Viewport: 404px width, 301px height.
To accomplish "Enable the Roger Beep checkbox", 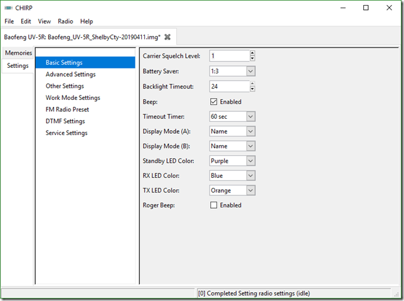I will click(213, 205).
